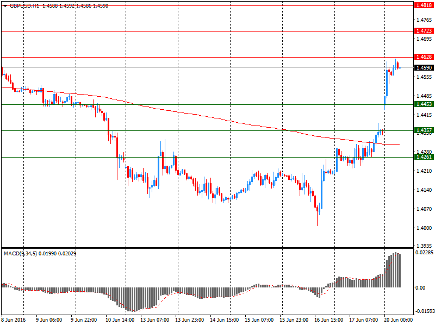Click the 1.3935 price axis value
Viewport: 435px width, 326px height.
click(x=424, y=246)
